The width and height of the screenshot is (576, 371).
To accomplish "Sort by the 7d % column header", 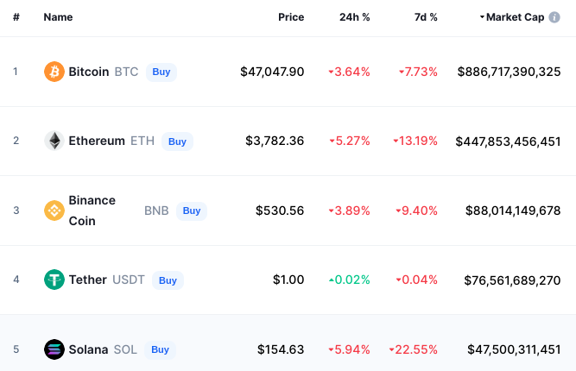I will (426, 17).
